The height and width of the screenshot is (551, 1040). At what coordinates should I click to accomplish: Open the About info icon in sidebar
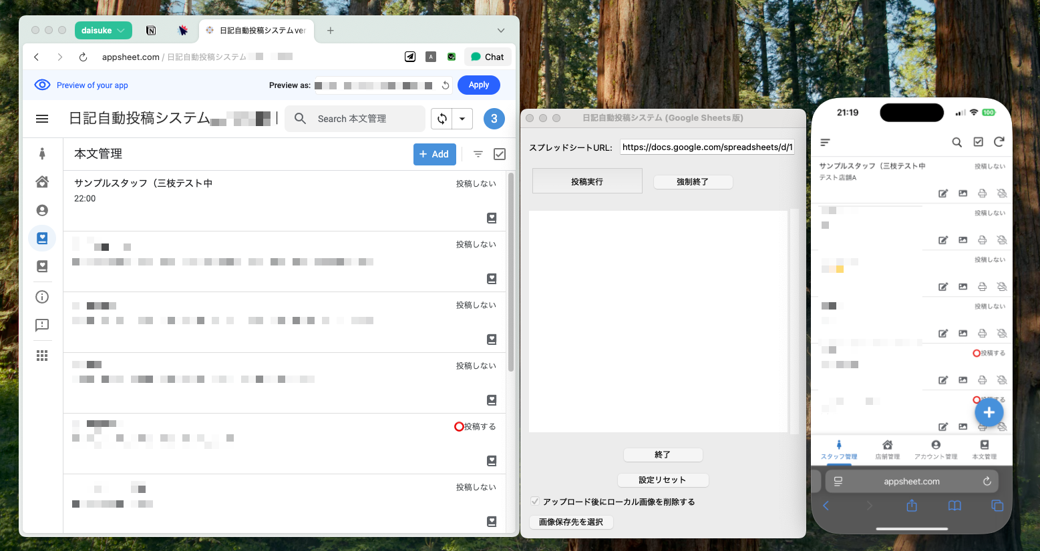(x=42, y=297)
